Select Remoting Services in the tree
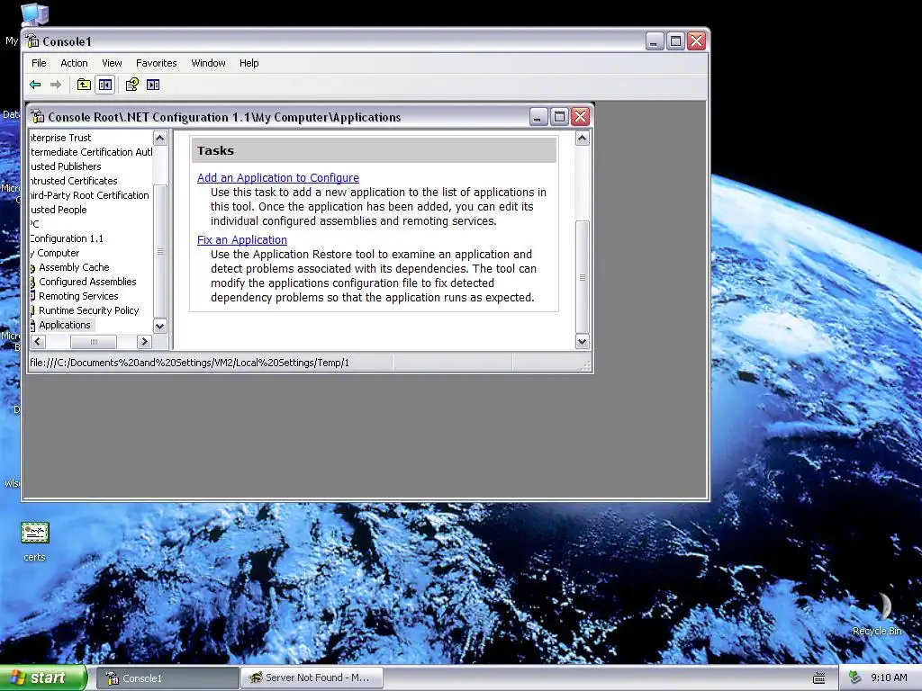922x691 pixels. (78, 296)
